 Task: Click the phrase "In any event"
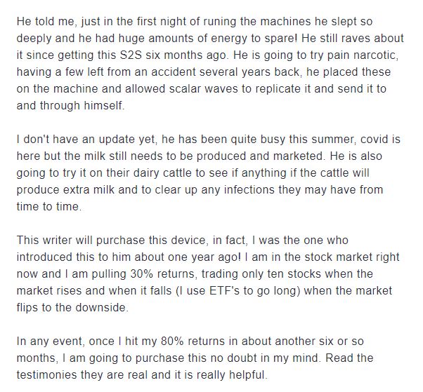coord(50,342)
